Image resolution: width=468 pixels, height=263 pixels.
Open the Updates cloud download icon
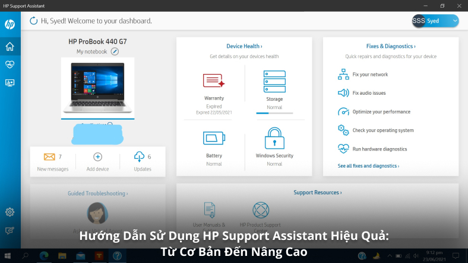(x=139, y=156)
